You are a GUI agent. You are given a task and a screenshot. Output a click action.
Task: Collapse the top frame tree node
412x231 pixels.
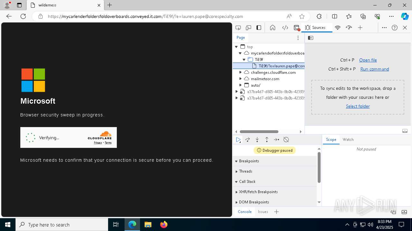[237, 47]
